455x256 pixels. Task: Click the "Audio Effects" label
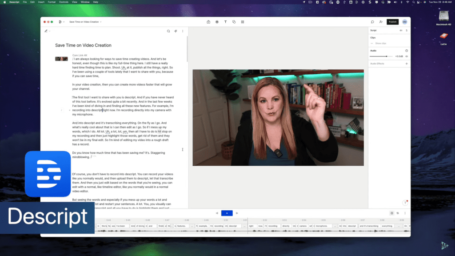click(377, 64)
